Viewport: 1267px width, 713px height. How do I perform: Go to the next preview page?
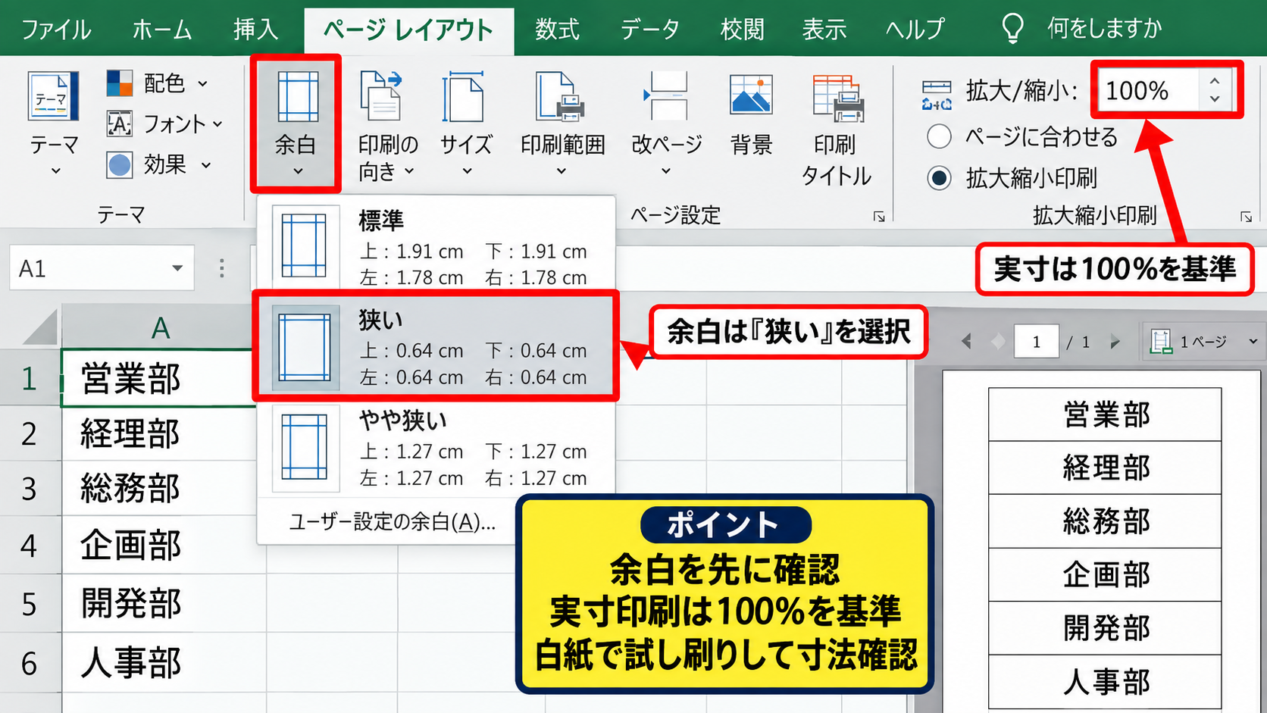(1115, 342)
